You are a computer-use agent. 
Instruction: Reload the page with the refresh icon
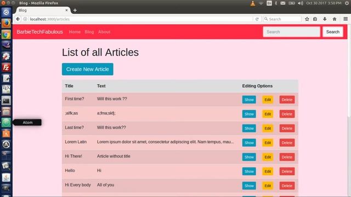tap(257, 19)
